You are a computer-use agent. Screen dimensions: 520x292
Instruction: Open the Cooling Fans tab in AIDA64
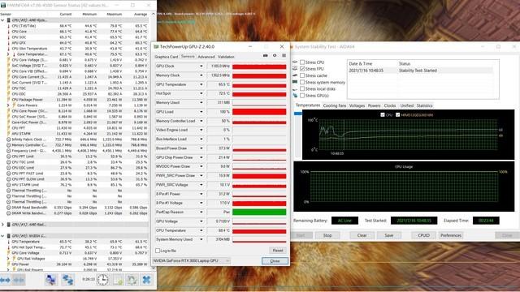335,105
